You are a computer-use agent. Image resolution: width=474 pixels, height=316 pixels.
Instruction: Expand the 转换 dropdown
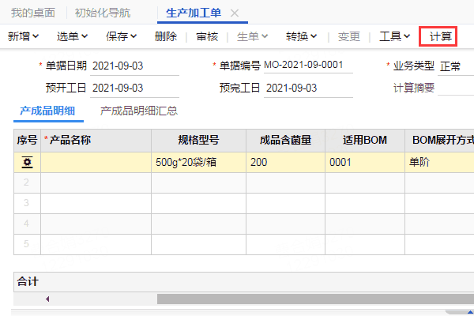[302, 36]
